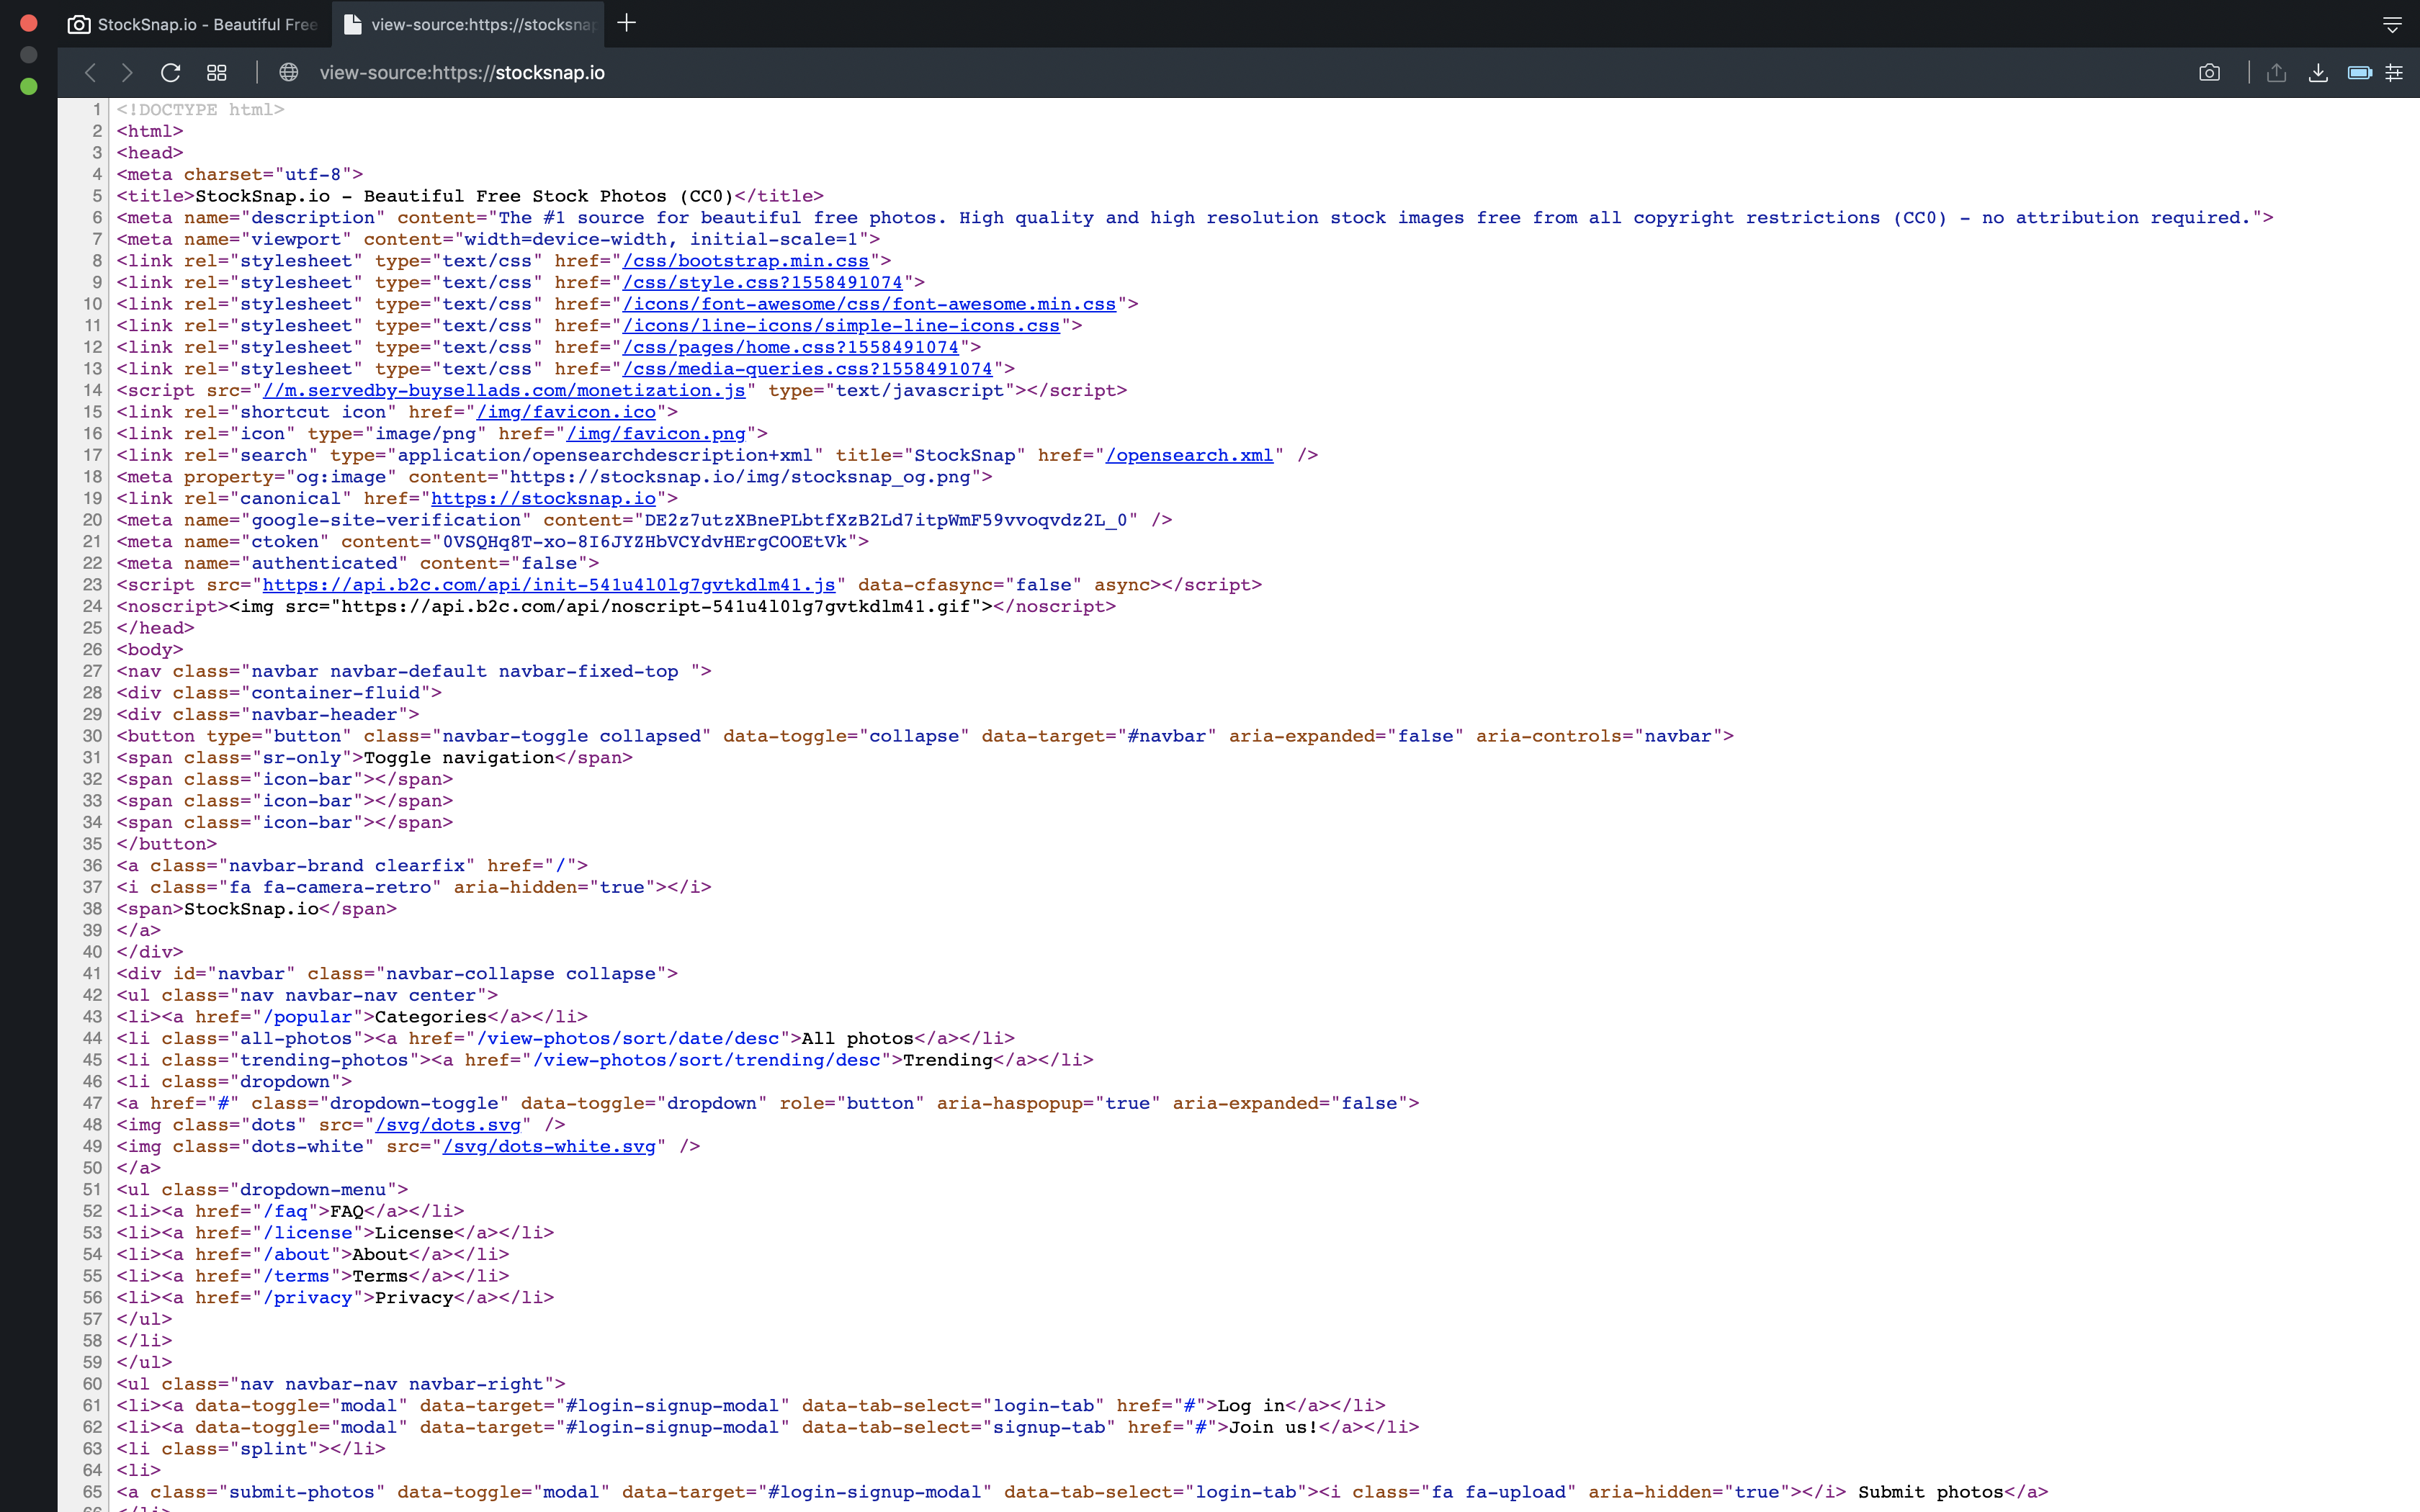
Task: Follow the font-awesome.min.css stylesheet link
Action: click(x=869, y=304)
